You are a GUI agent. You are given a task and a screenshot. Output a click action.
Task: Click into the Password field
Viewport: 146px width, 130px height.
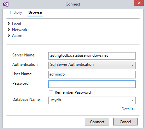click(92, 84)
